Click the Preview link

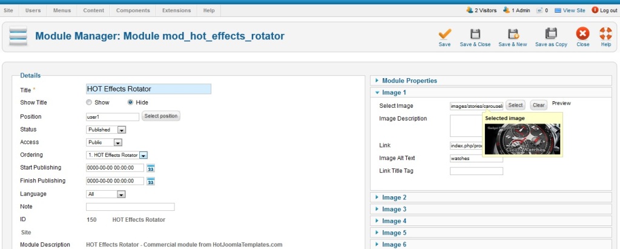[x=561, y=104]
